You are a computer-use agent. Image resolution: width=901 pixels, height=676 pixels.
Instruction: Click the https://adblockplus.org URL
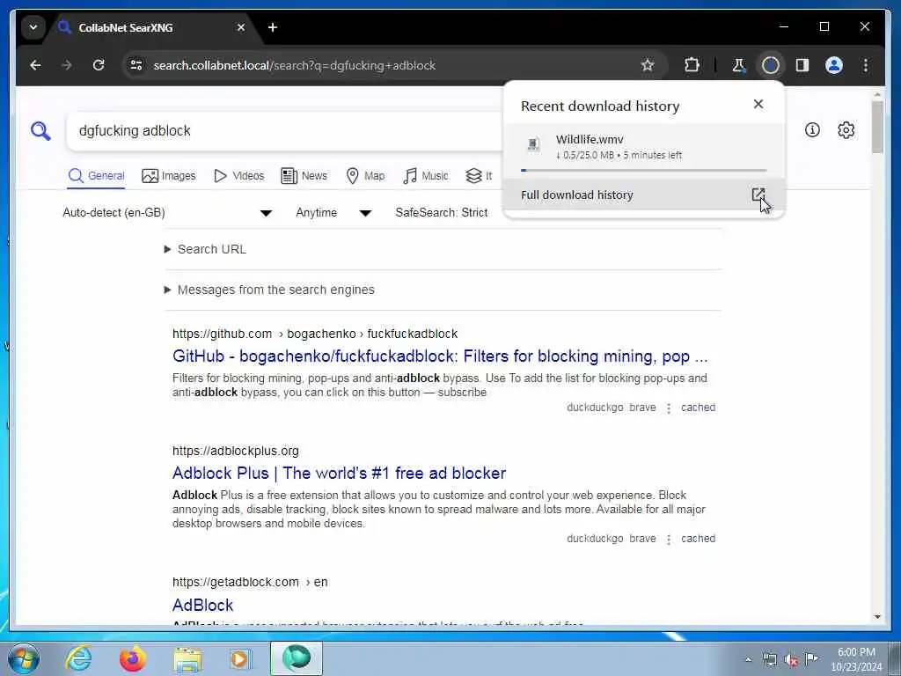coord(236,452)
